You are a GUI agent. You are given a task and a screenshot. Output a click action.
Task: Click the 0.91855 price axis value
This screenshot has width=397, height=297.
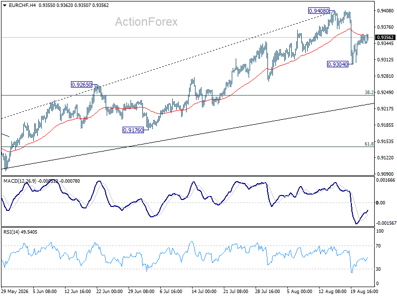(386, 125)
